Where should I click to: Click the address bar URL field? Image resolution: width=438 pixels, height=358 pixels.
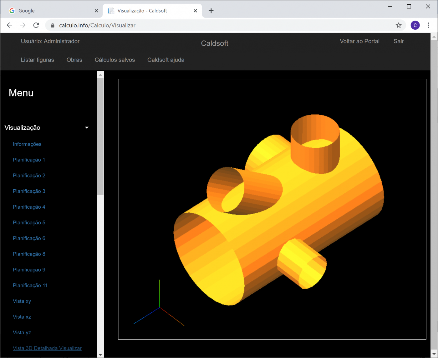tap(219, 25)
